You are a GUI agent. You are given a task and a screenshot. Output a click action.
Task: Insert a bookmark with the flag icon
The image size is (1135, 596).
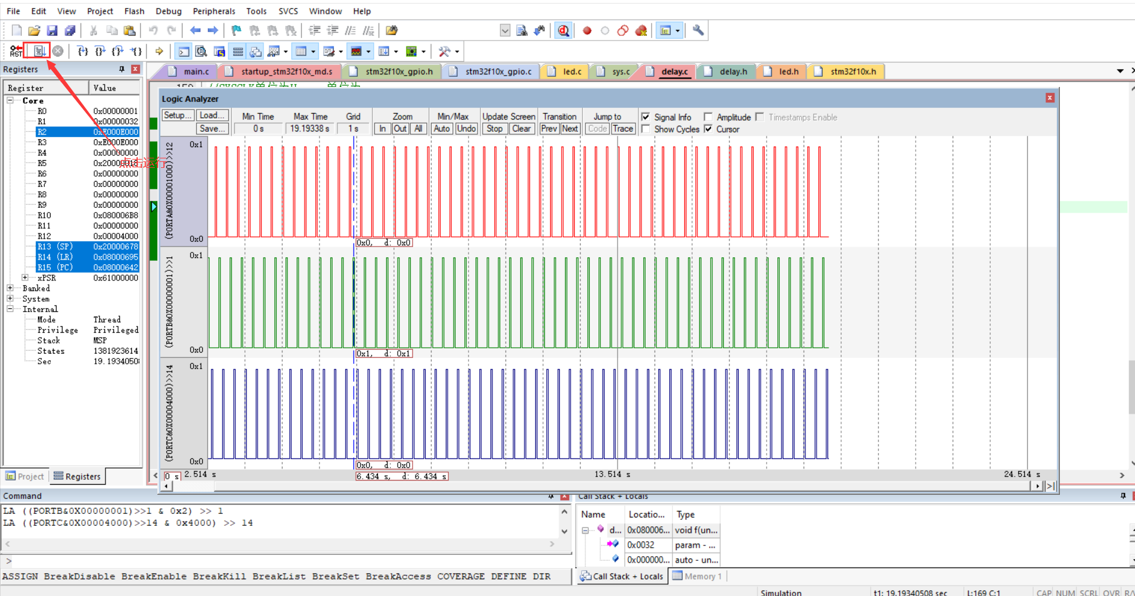click(236, 30)
